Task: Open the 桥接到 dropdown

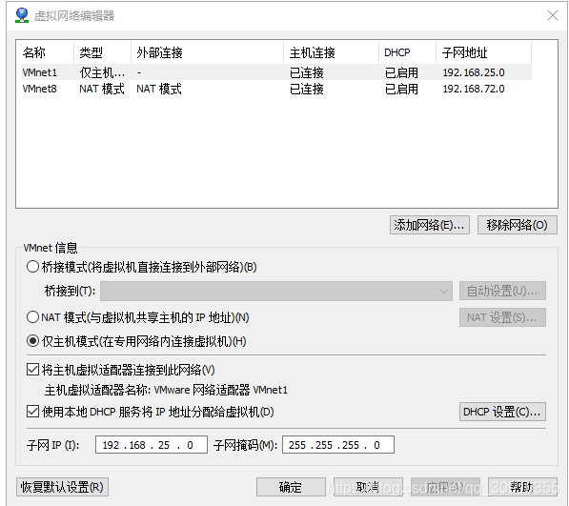Action: click(276, 291)
